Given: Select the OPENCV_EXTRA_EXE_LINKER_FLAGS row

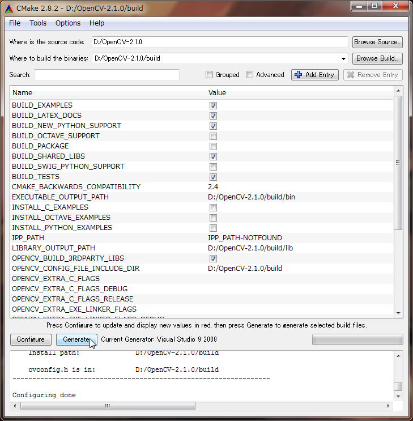Looking at the screenshot, I should [x=202, y=309].
